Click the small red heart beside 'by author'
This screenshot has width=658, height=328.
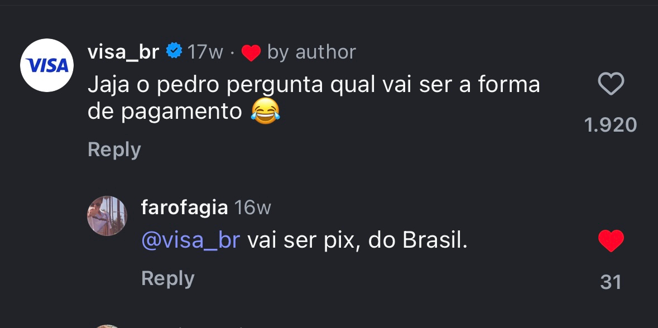(x=251, y=53)
